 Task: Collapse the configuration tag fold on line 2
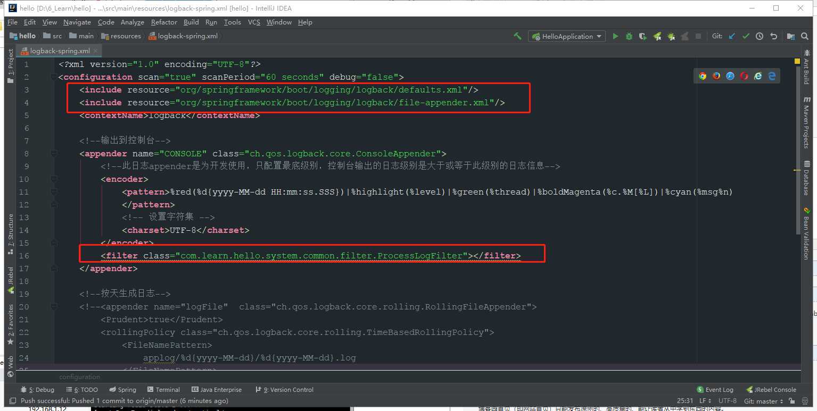[x=53, y=77]
